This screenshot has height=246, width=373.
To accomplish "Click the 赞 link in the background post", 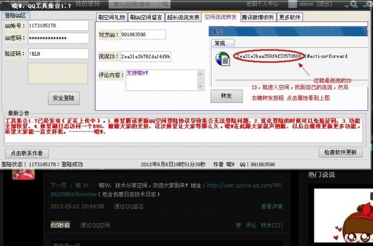I will (x=238, y=225).
